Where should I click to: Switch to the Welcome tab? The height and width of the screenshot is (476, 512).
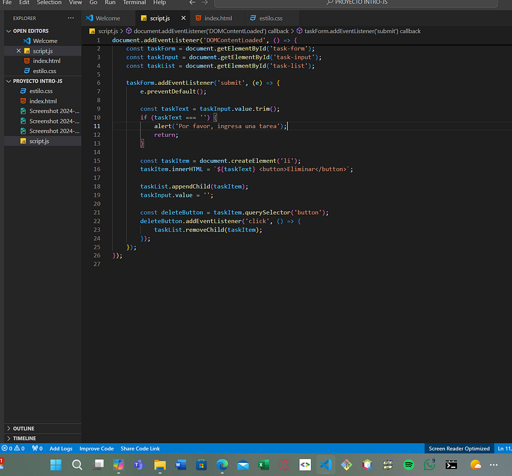click(x=108, y=18)
